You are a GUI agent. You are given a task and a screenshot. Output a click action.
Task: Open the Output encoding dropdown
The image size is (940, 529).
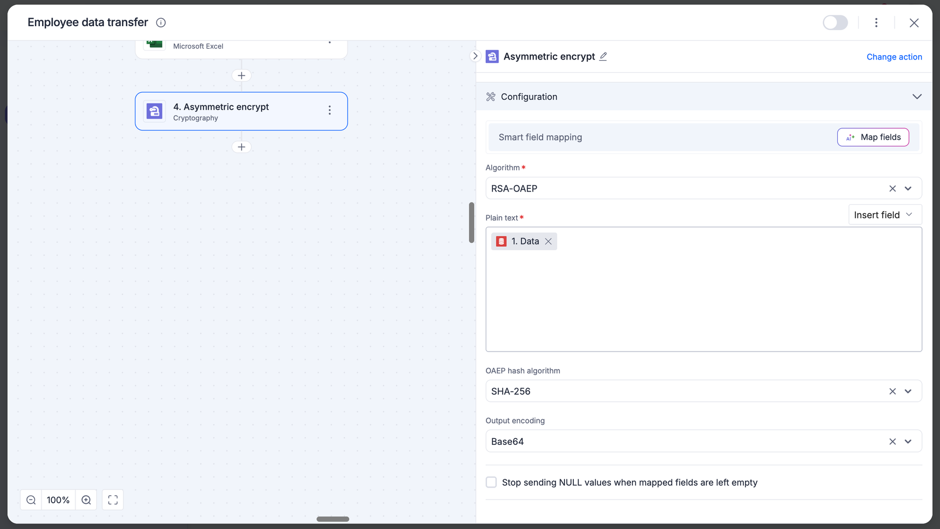tap(908, 442)
